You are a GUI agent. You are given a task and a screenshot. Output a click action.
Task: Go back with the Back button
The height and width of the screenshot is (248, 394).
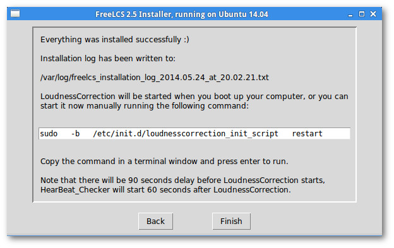[x=155, y=221]
